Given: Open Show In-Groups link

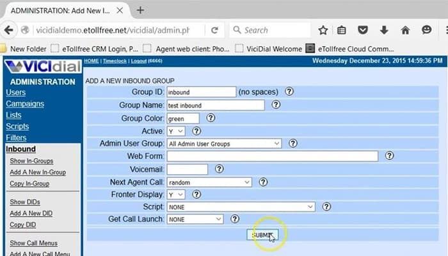Looking at the screenshot, I should (31, 161).
